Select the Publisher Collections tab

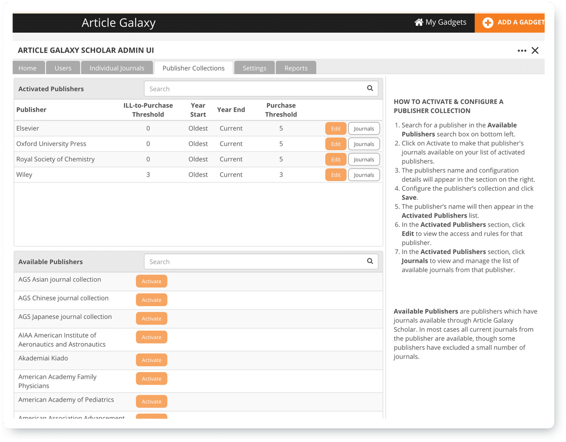(x=193, y=68)
